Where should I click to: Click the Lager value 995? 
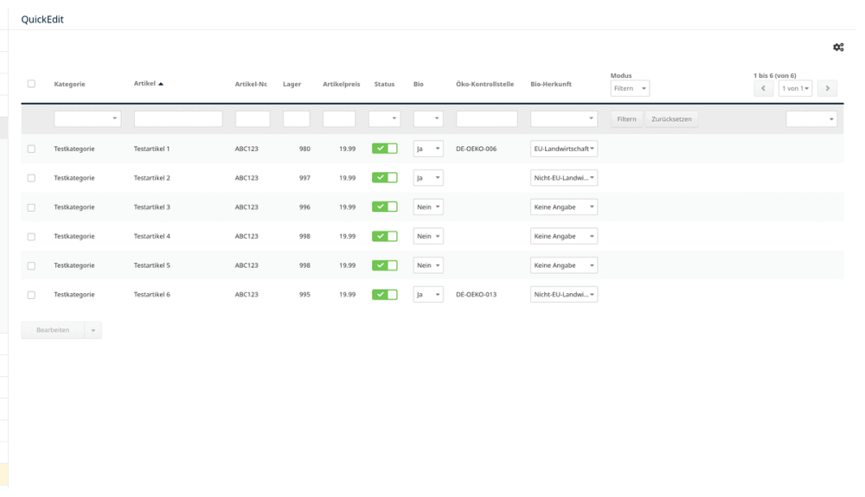pos(304,295)
